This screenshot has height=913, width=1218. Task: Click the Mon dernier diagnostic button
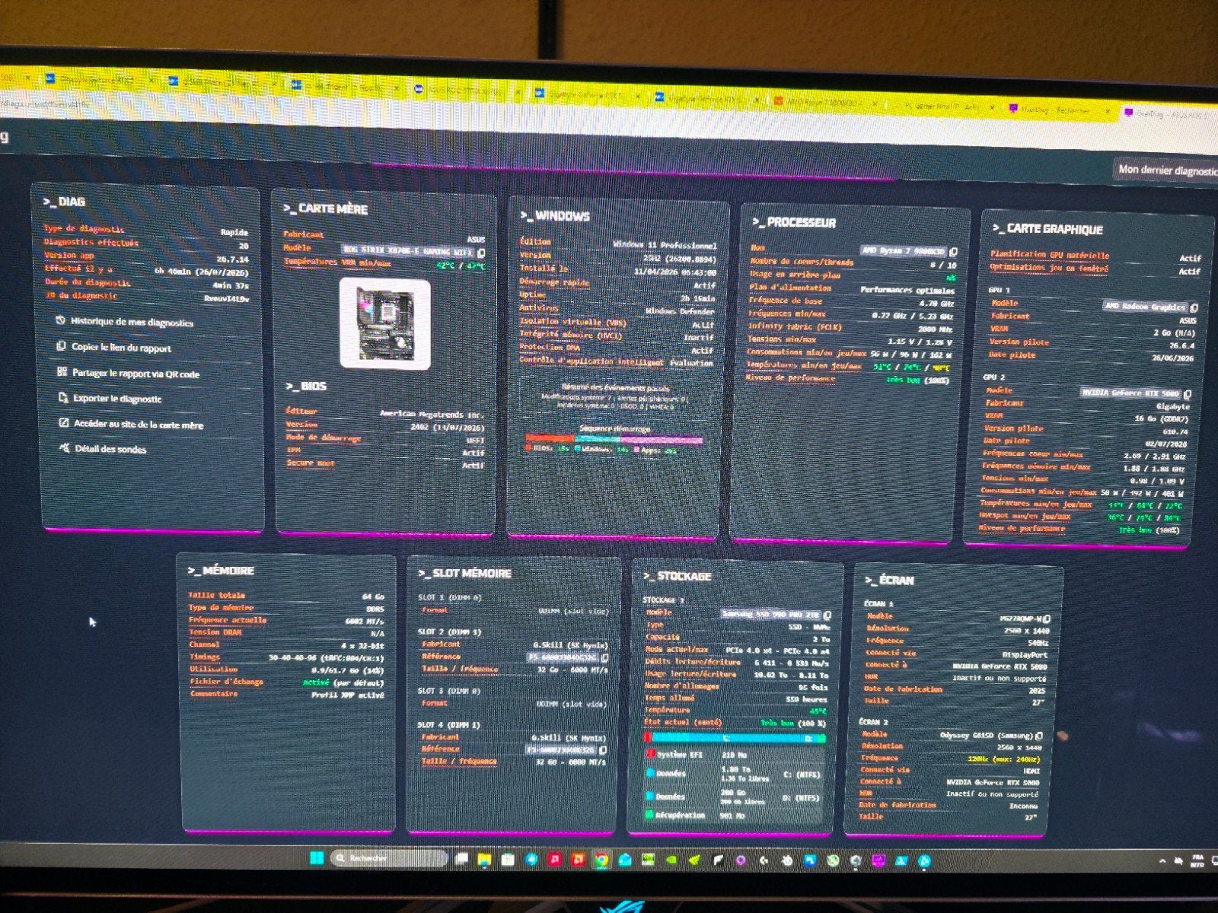pyautogui.click(x=1167, y=170)
